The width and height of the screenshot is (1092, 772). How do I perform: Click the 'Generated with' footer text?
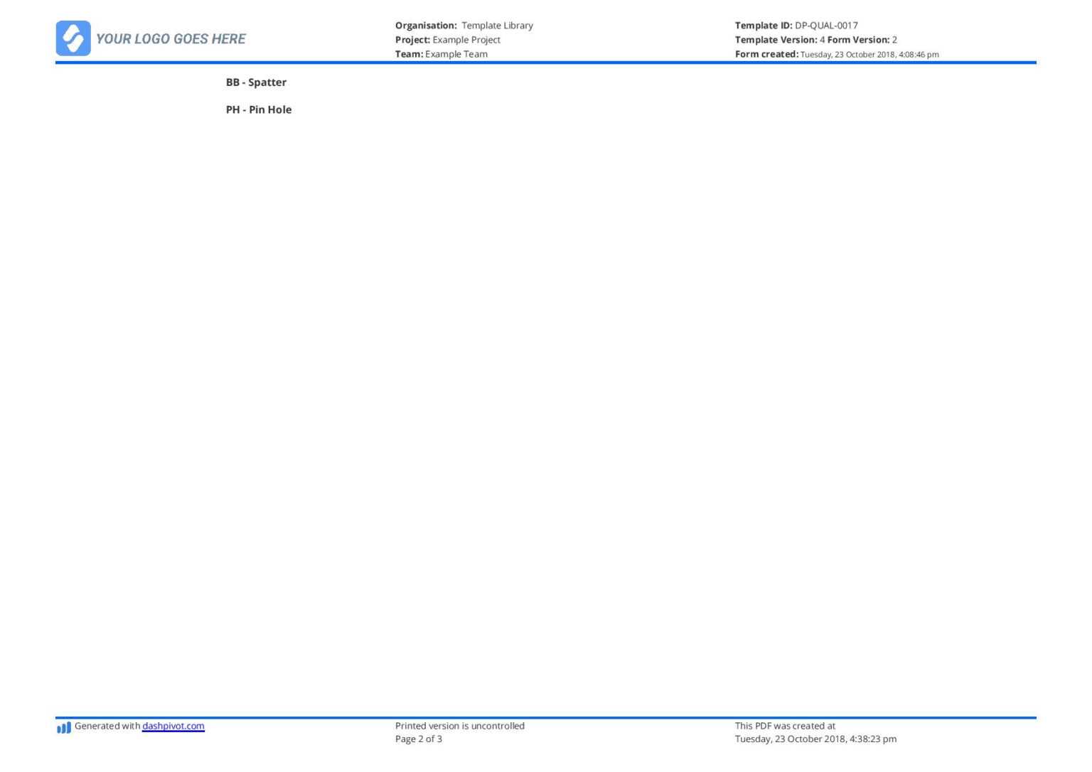pos(107,726)
